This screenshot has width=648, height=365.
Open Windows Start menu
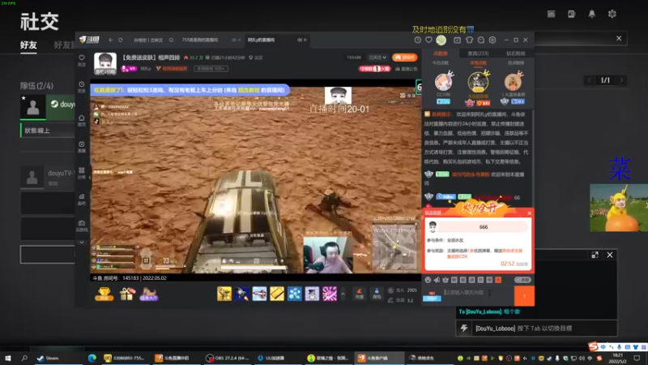pos(7,358)
